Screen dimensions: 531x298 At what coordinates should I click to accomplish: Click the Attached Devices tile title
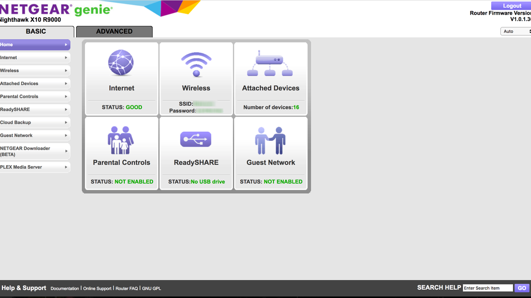point(271,88)
